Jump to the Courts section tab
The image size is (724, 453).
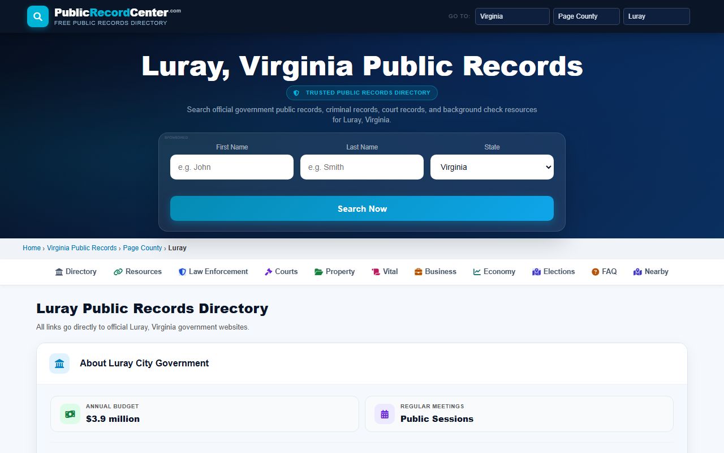(x=281, y=272)
